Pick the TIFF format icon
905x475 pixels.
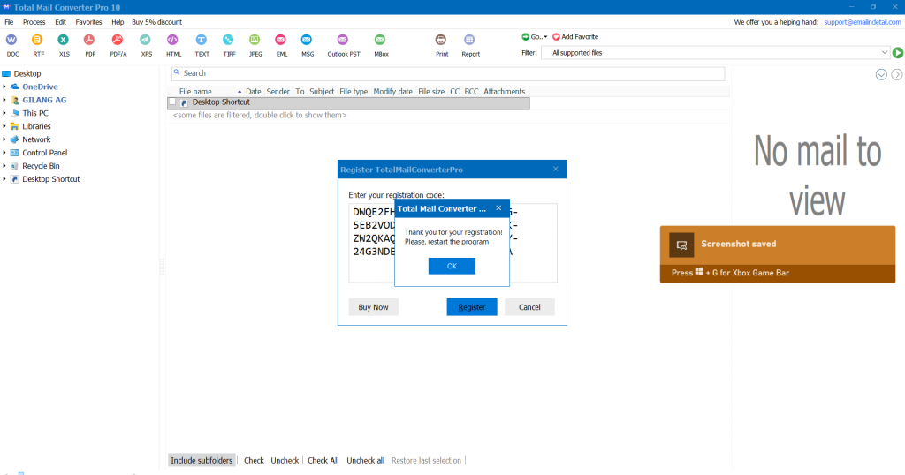(x=229, y=40)
